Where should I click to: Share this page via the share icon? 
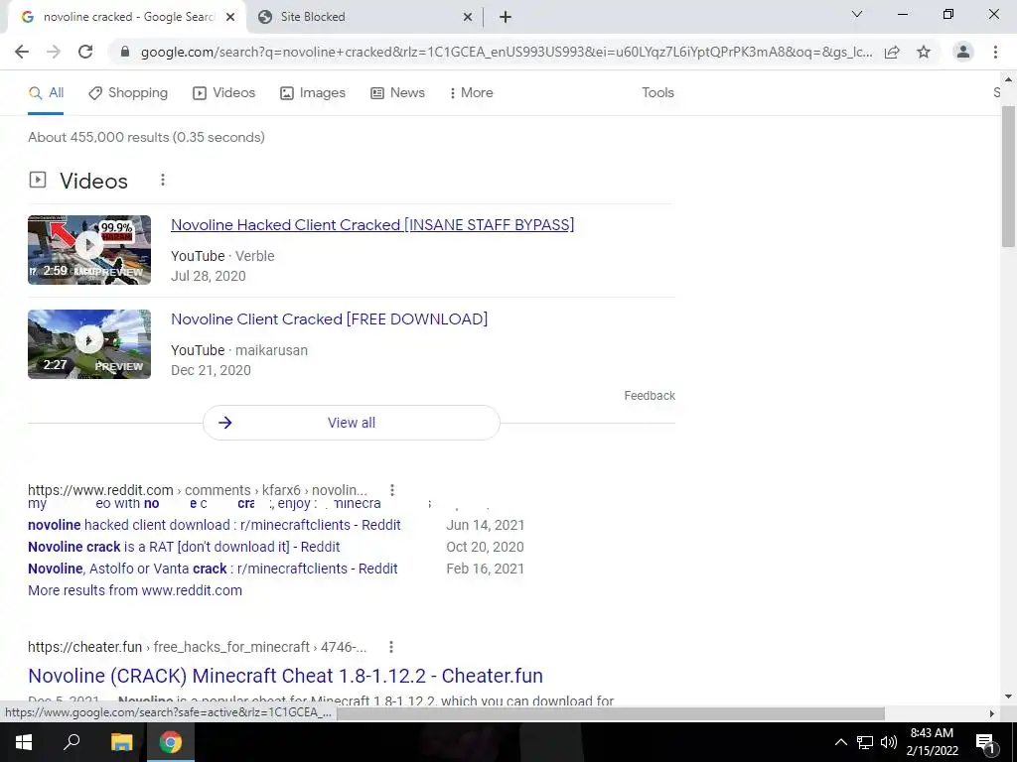pos(892,52)
